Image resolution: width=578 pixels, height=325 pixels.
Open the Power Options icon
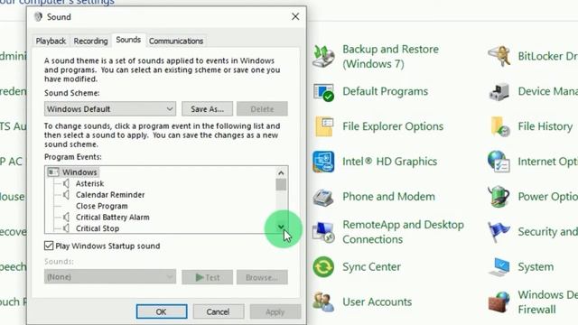[499, 197]
